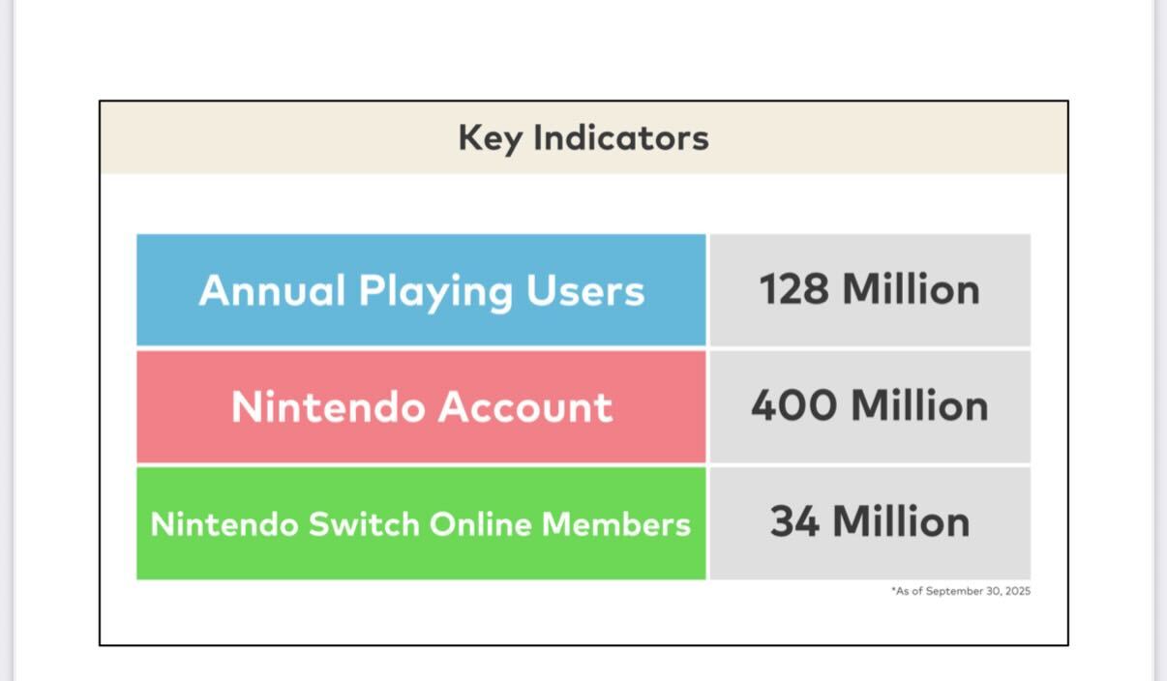Viewport: 1167px width, 681px height.
Task: Click the word "Annual" in the blue row
Action: point(272,290)
